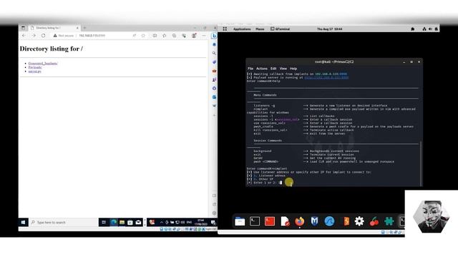The image size is (458, 257).
Task: Open a new Edge tab
Action: pyautogui.click(x=84, y=28)
